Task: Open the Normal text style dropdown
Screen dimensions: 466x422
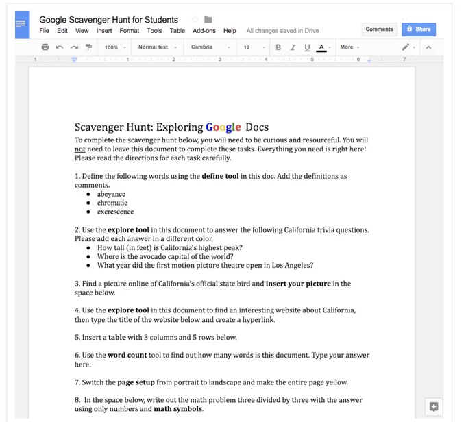Action: point(158,47)
